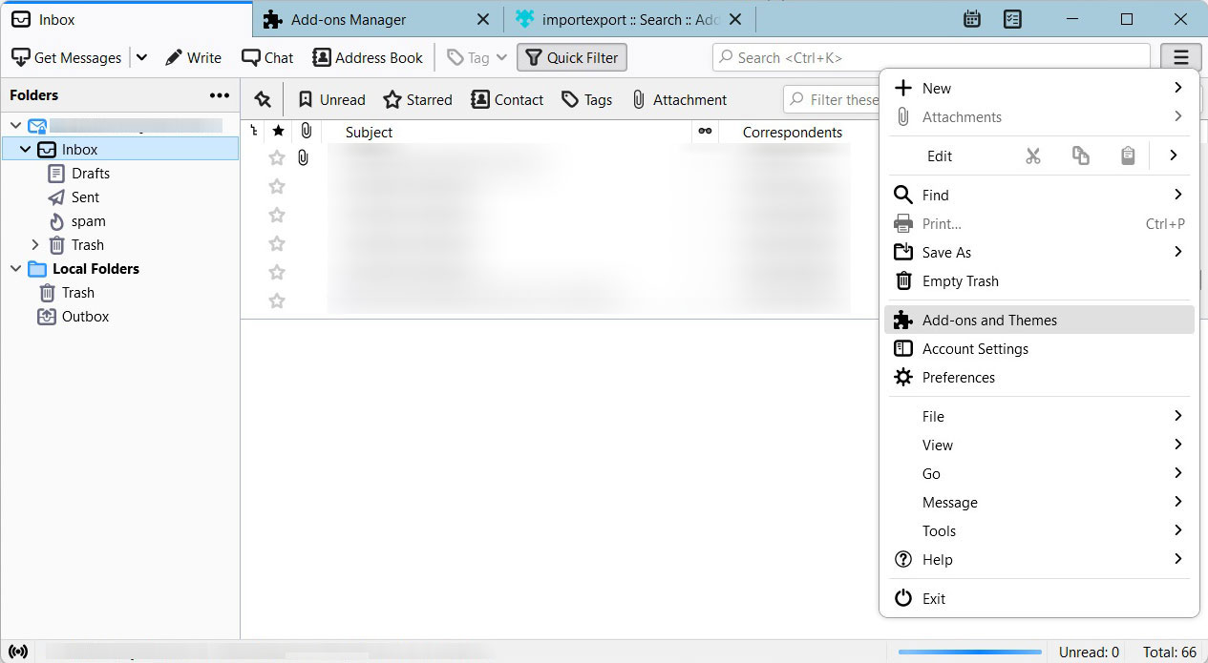Click the thread column header icon

(x=253, y=132)
